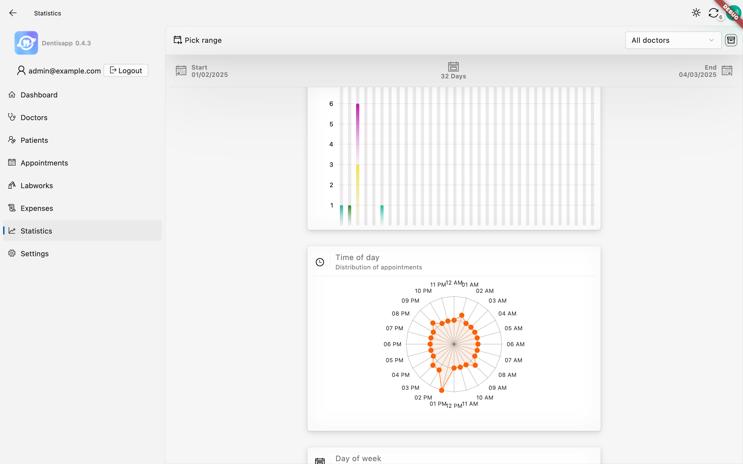Click the Doctors stethoscope icon
The height and width of the screenshot is (464, 743).
coord(12,117)
